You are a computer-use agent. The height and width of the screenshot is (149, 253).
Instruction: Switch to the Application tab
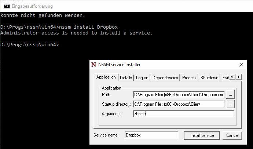(106, 77)
